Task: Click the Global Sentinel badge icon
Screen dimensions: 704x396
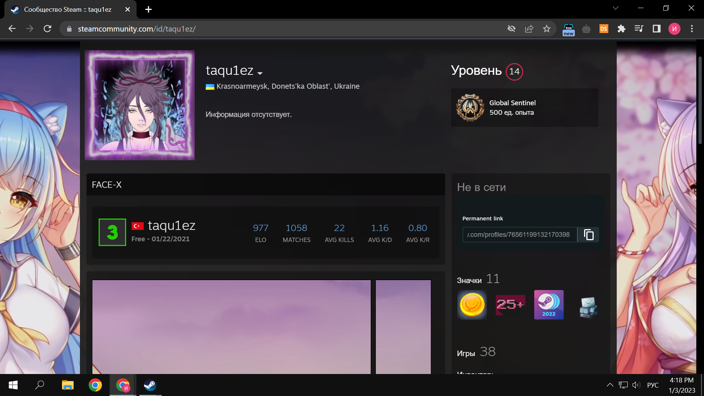Action: 470,107
